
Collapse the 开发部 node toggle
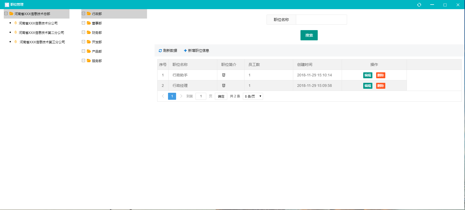pos(83,42)
